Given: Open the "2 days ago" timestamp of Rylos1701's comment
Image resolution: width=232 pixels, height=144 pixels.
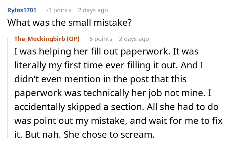Looking at the screenshot, I should tap(93, 10).
